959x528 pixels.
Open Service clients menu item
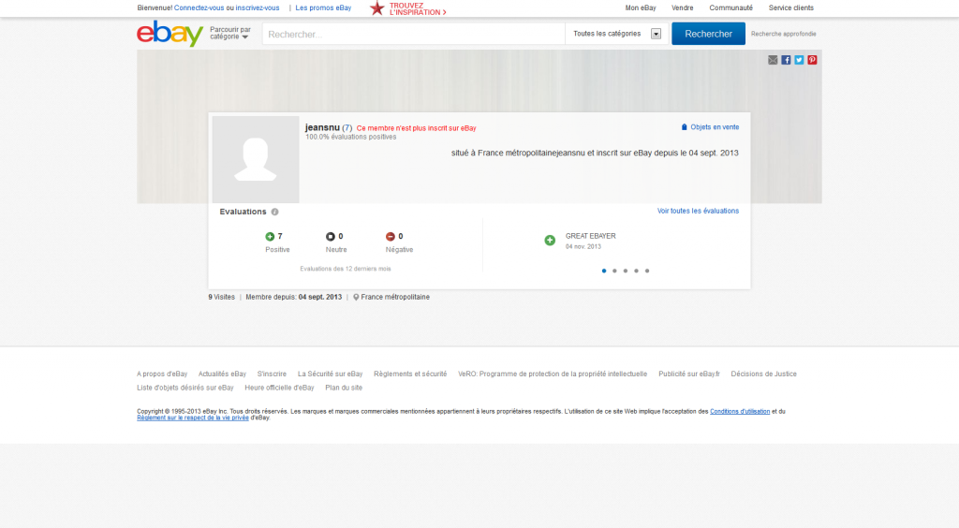click(790, 7)
